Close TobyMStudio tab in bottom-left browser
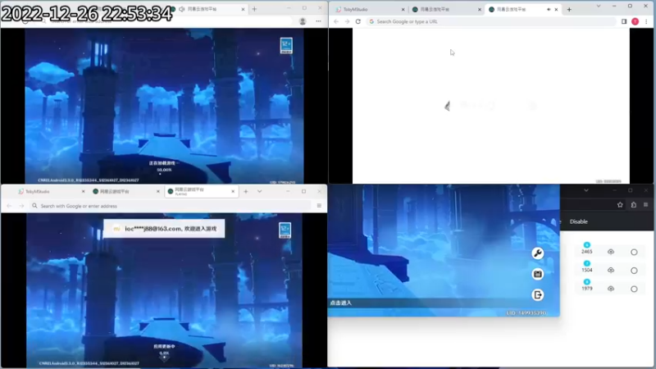This screenshot has width=656, height=369. point(83,191)
